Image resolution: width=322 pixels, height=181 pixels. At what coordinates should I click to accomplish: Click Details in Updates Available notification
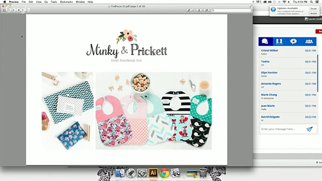313,9
